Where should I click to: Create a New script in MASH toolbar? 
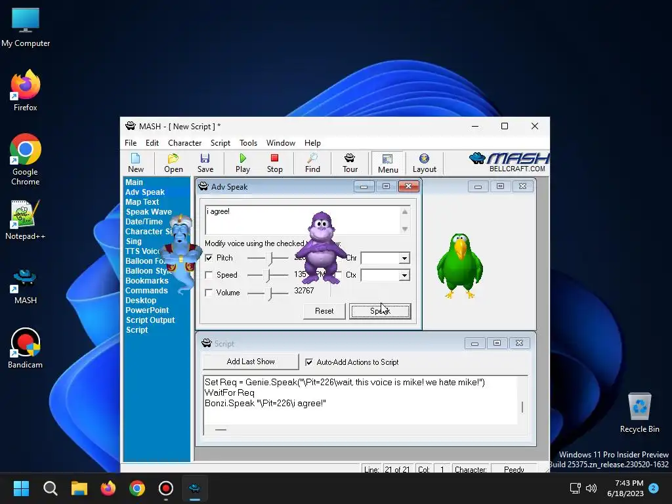[135, 163]
